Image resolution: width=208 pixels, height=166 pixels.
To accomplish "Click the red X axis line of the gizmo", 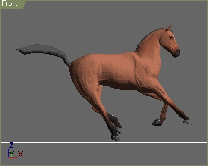I will point(13,158).
